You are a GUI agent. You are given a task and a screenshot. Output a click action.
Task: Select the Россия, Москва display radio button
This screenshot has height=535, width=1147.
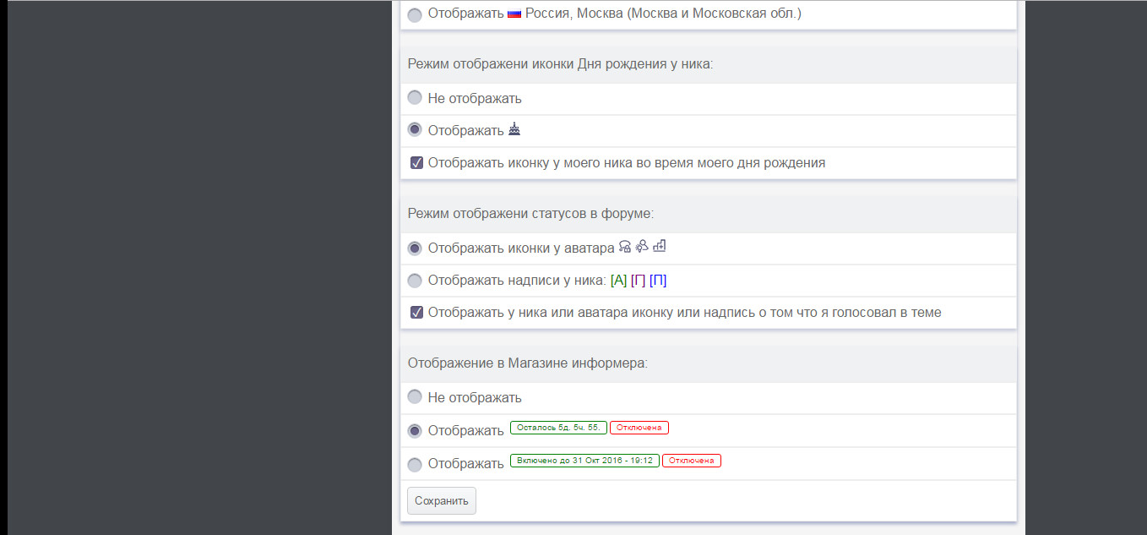click(x=415, y=14)
